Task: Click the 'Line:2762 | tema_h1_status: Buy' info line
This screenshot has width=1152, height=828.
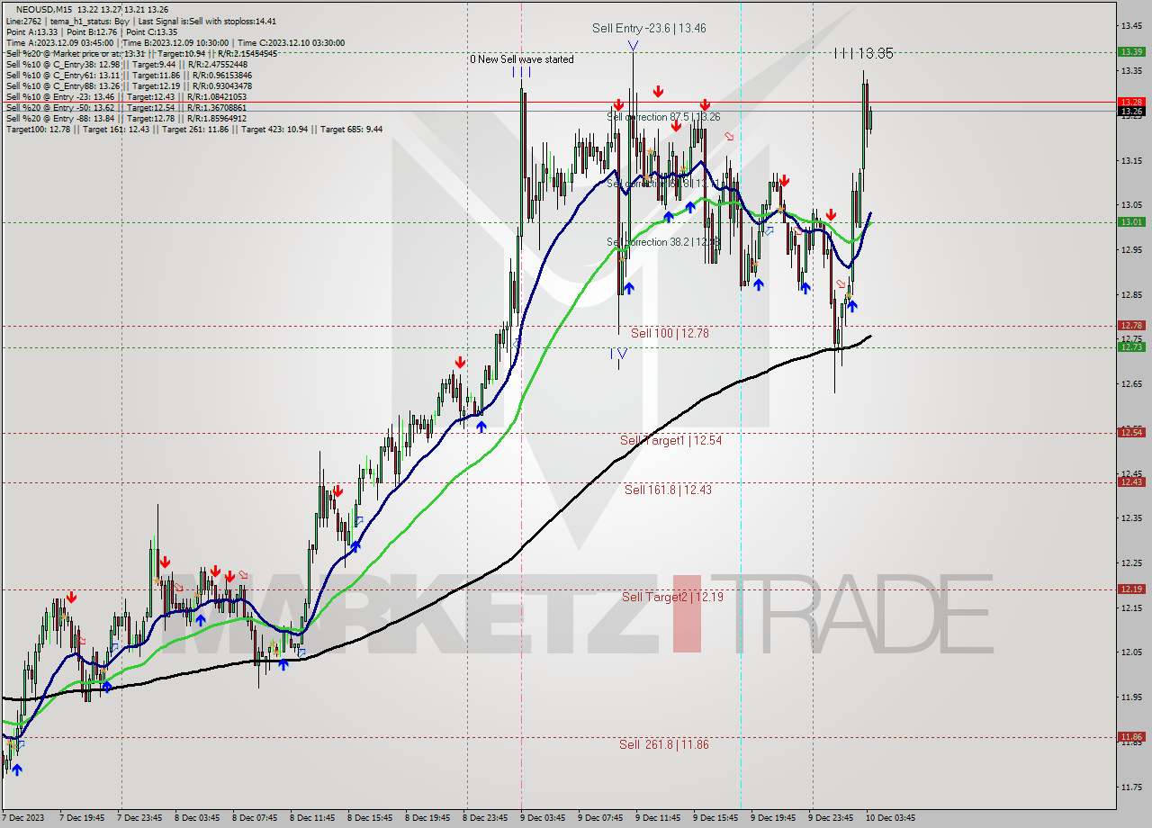Action: [141, 21]
